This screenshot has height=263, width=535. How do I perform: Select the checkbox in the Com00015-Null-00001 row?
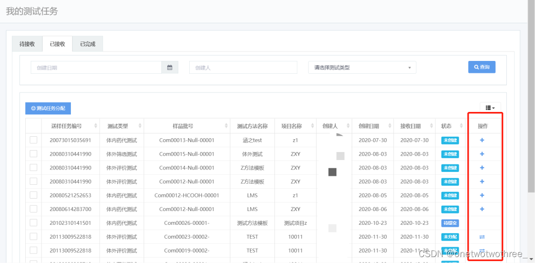[34, 154]
